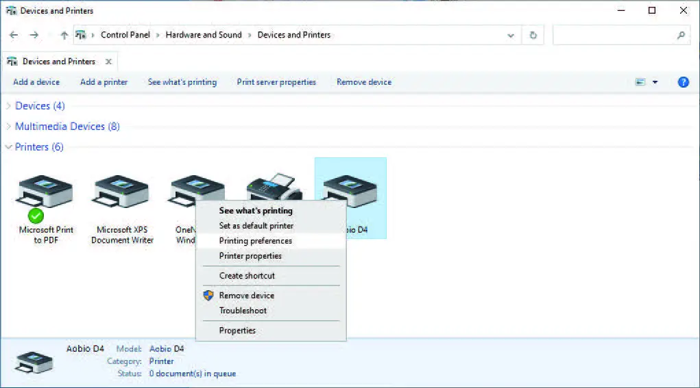Go up one level with the up arrow
The width and height of the screenshot is (700, 388).
tap(64, 35)
